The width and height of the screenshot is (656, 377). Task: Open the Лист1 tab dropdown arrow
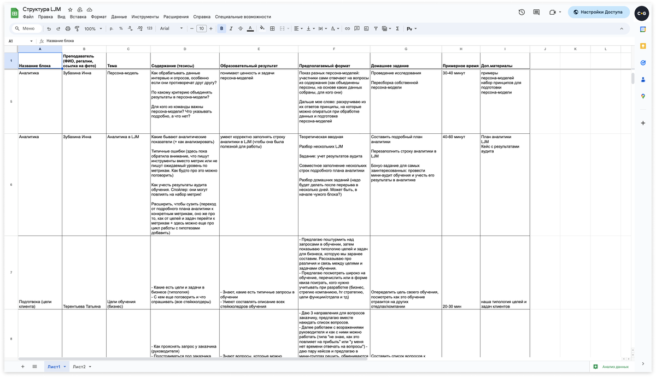click(65, 367)
